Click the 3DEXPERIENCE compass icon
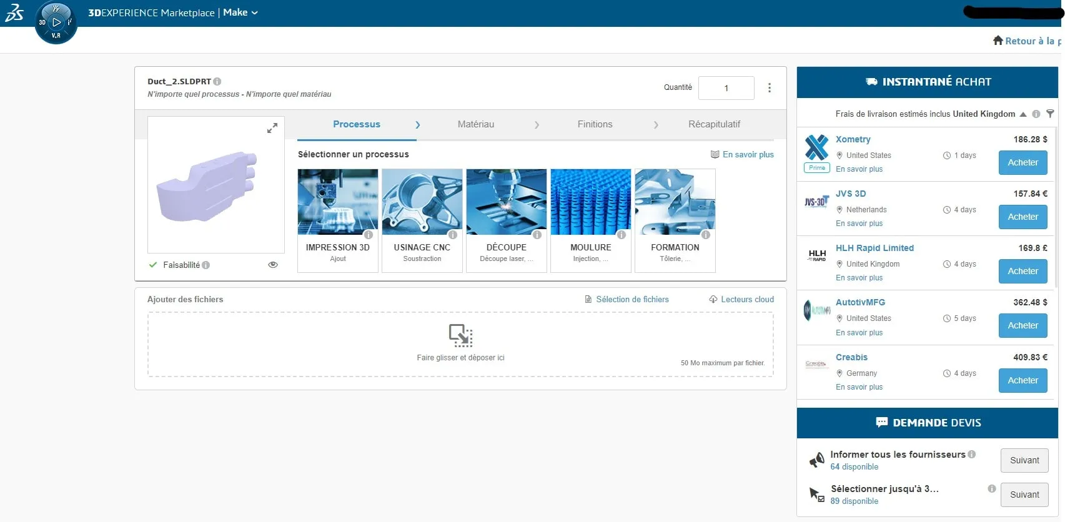This screenshot has height=522, width=1065. [56, 22]
